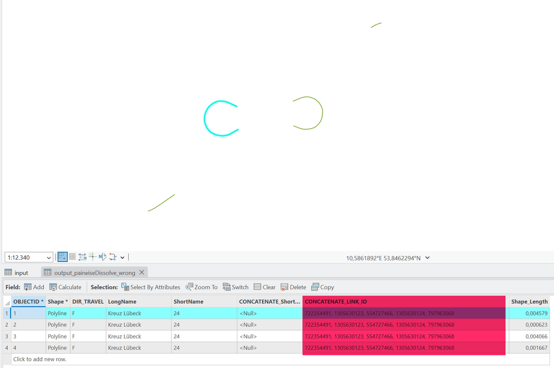
Task: Click the correction crosshair icon
Action: (x=93, y=257)
